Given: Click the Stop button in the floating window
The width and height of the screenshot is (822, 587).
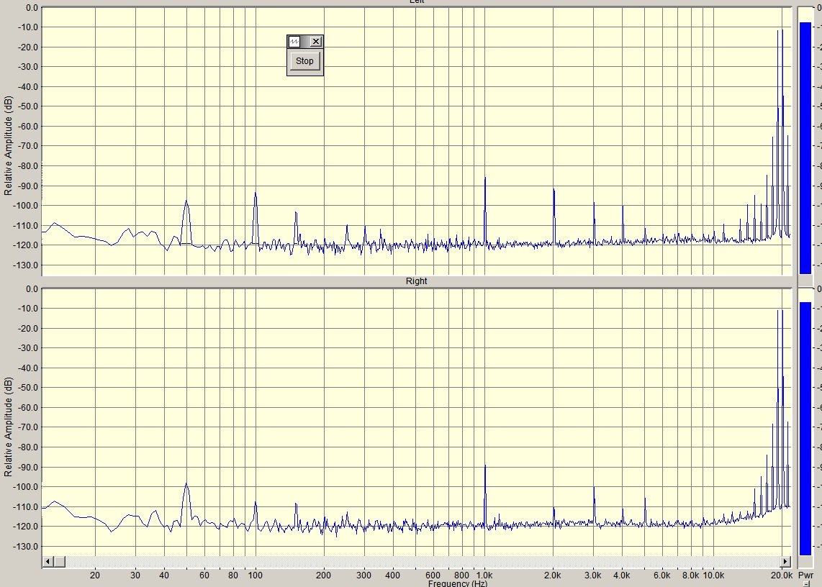Looking at the screenshot, I should coord(304,61).
